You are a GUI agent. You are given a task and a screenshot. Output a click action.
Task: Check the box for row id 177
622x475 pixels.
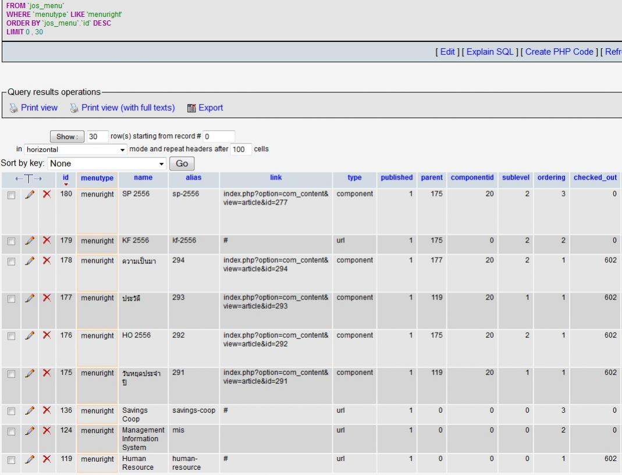(12, 299)
